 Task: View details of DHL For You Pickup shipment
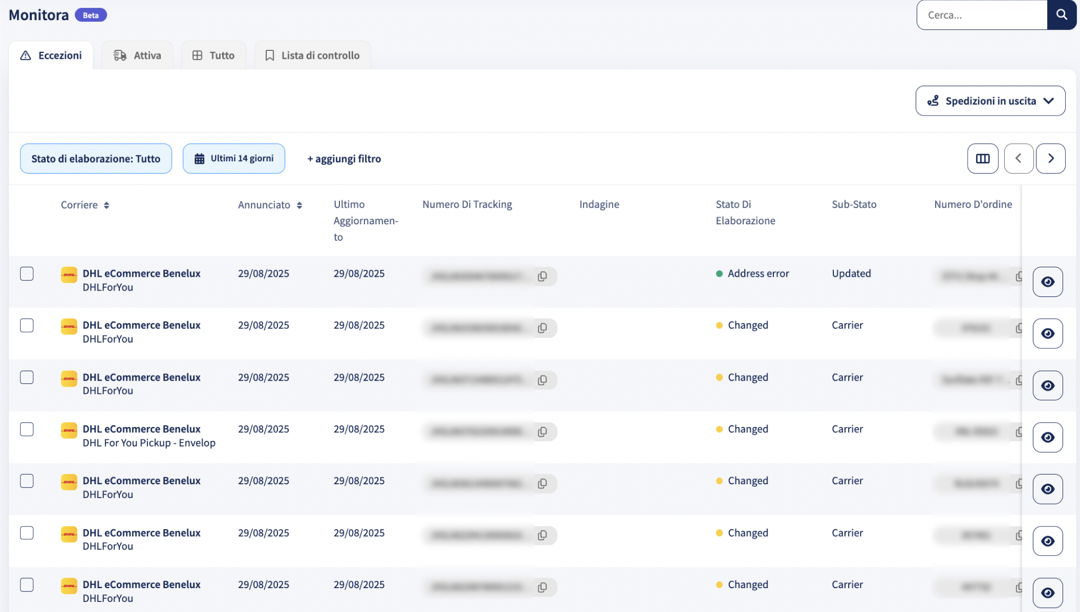coord(1048,437)
